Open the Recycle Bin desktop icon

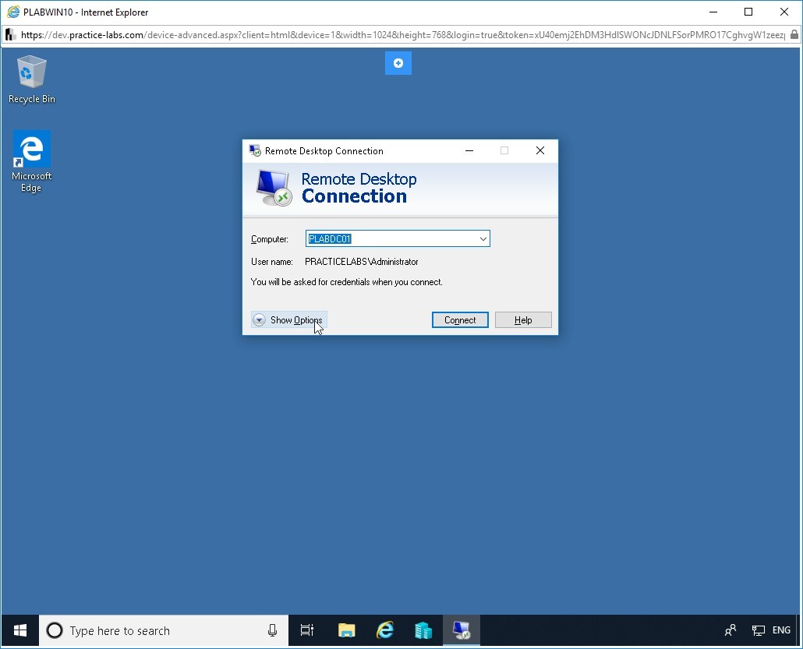31,79
